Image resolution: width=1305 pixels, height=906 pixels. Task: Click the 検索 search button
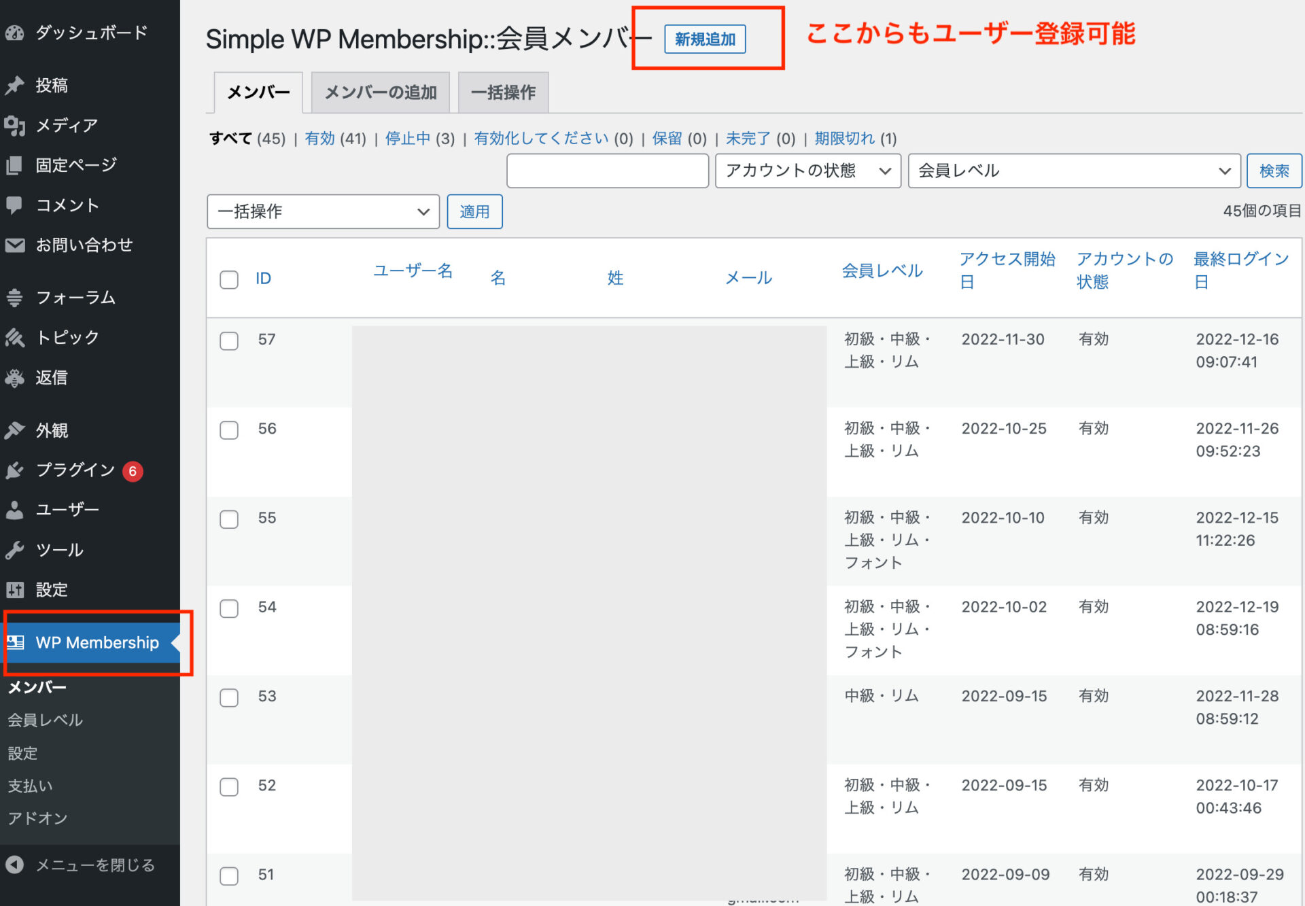1274,171
